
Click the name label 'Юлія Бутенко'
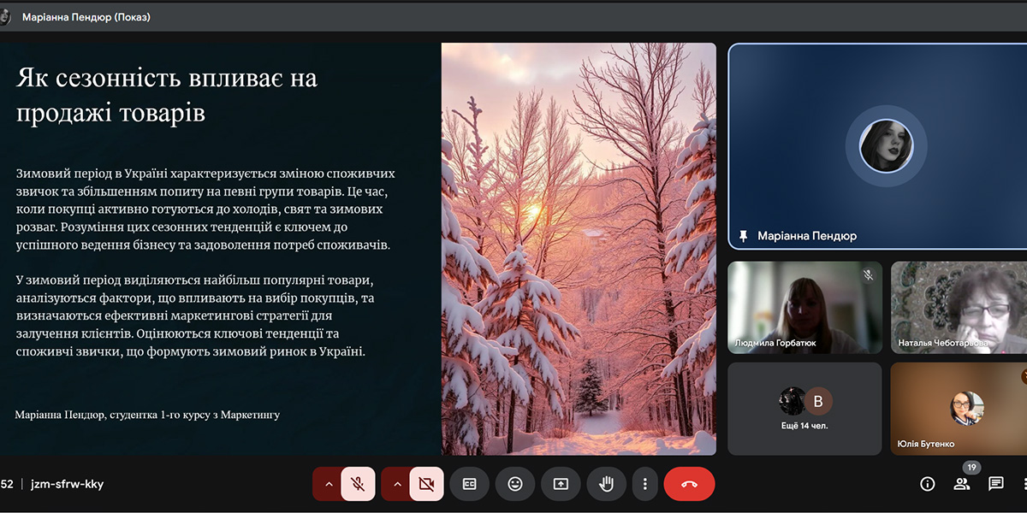(x=926, y=445)
